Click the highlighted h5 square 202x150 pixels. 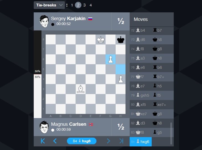[121, 69]
